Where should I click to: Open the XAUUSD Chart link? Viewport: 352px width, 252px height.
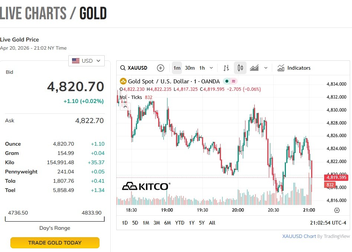299,236
